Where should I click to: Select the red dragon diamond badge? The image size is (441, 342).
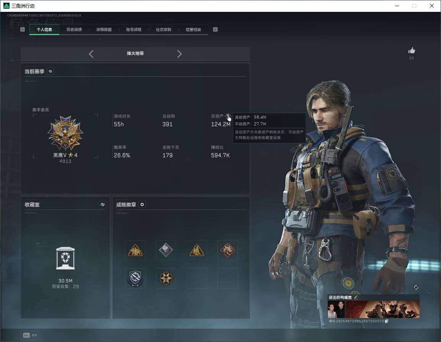[228, 250]
